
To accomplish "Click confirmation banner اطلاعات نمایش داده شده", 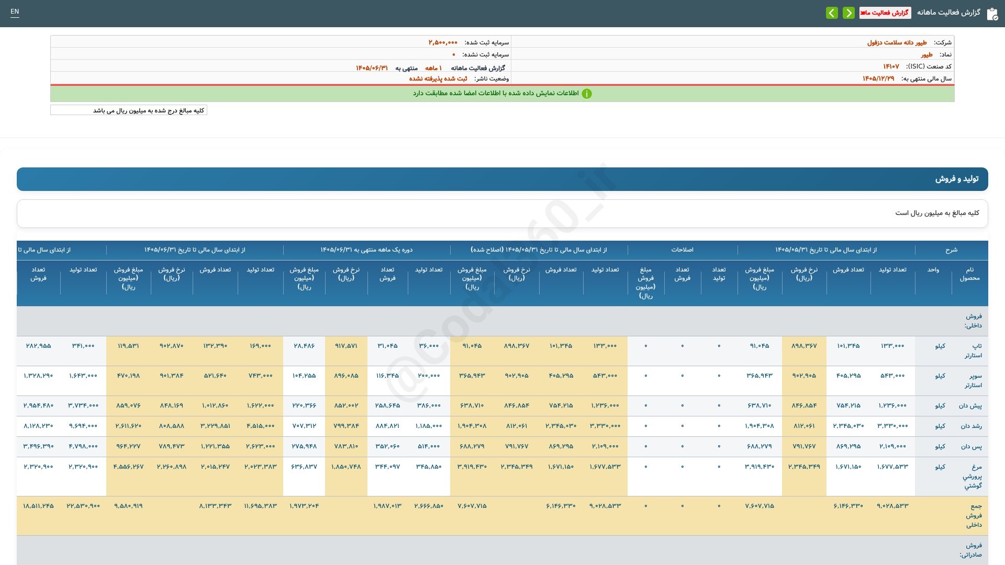I will pos(502,94).
